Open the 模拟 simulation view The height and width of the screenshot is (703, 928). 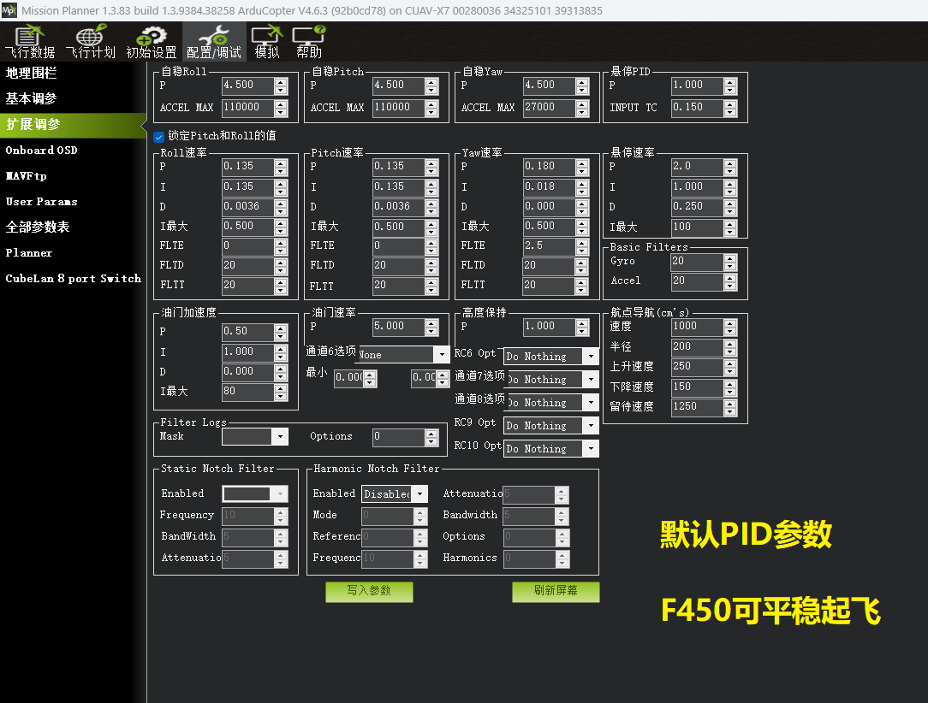[267, 42]
